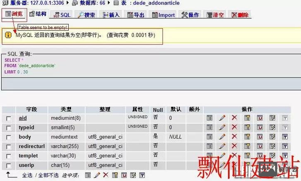Add index to the aid field
Image resolution: width=301 pixels, height=181 pixels.
point(272,118)
